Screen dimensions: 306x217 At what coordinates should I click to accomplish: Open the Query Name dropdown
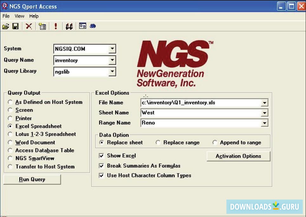112,60
